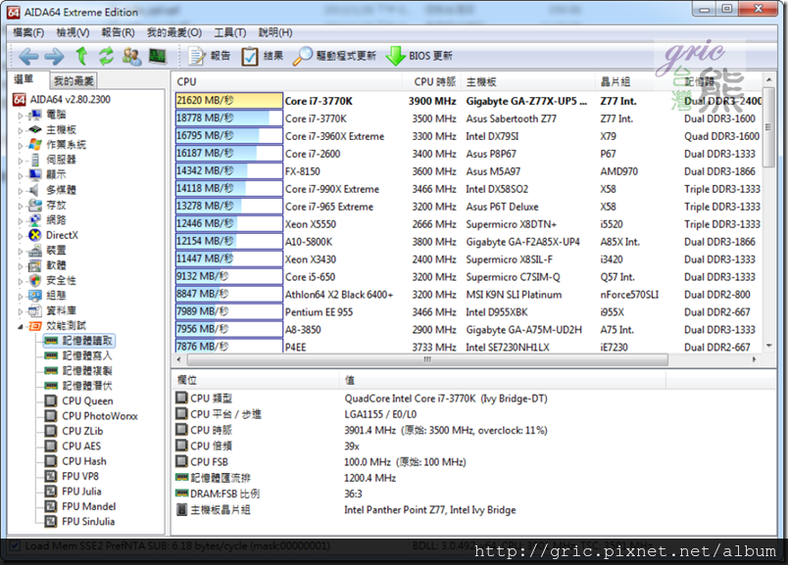
Task: Switch to the 選單 tab
Action: tap(24, 80)
